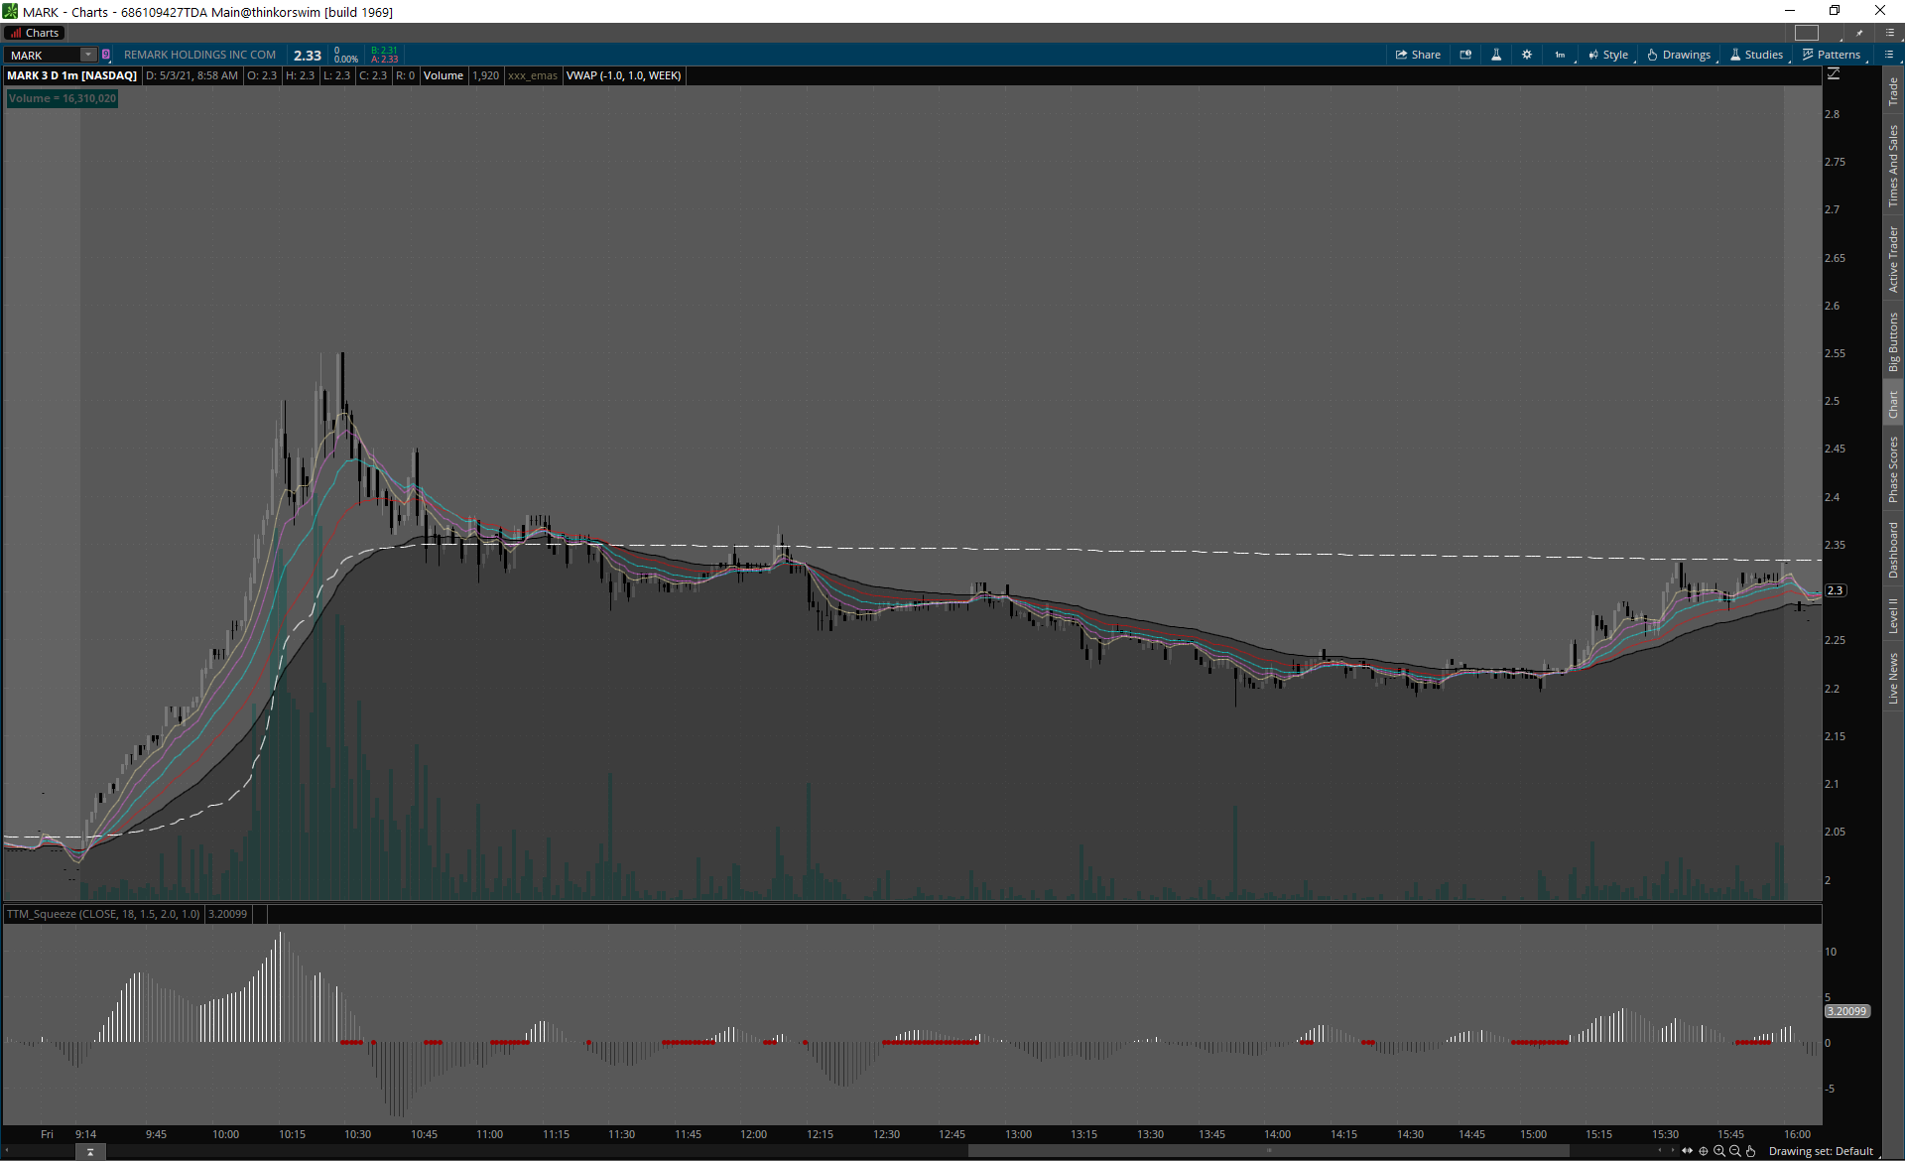Open the Style dropdown
The width and height of the screenshot is (1905, 1161).
(1608, 55)
